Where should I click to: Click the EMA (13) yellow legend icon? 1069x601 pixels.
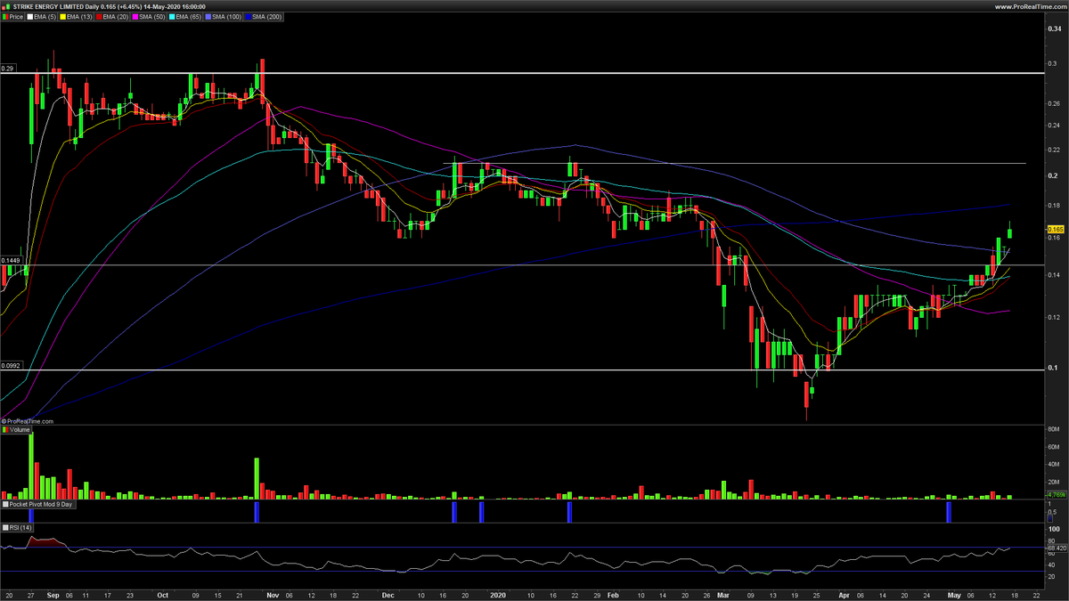click(62, 16)
